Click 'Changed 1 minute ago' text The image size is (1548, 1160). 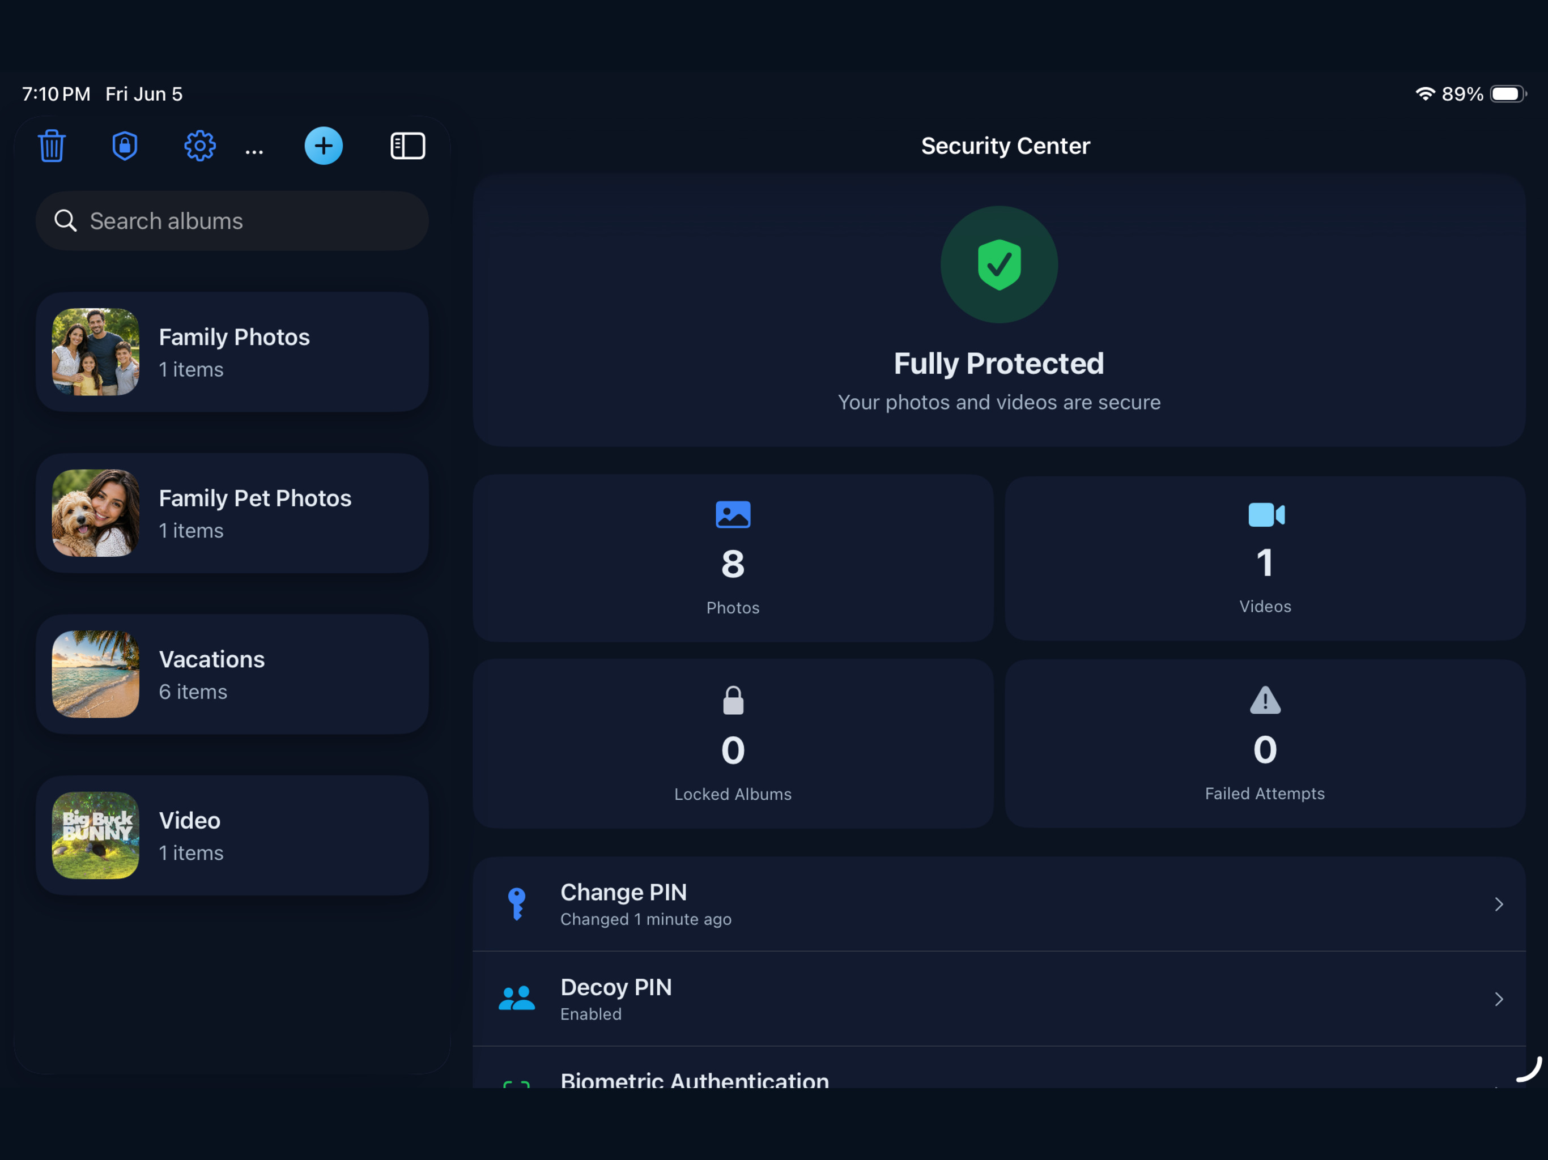[645, 919]
